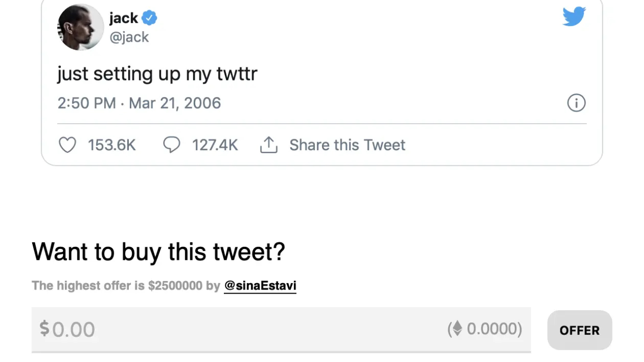The width and height of the screenshot is (644, 362).
Task: Open jack's profile avatar photo
Action: (80, 28)
